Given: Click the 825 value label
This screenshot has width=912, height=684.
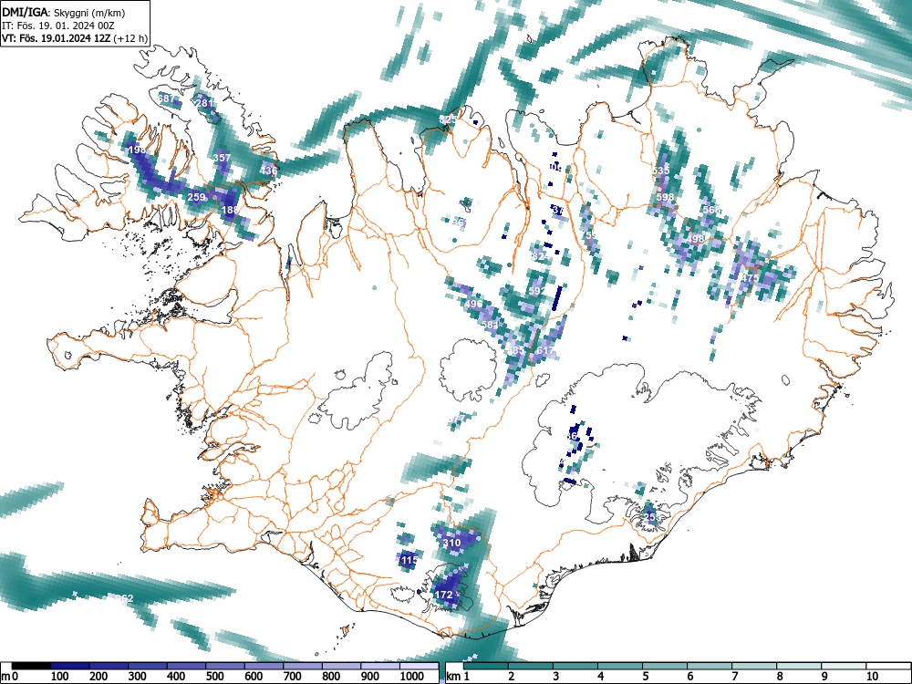Looking at the screenshot, I should click(x=447, y=119).
